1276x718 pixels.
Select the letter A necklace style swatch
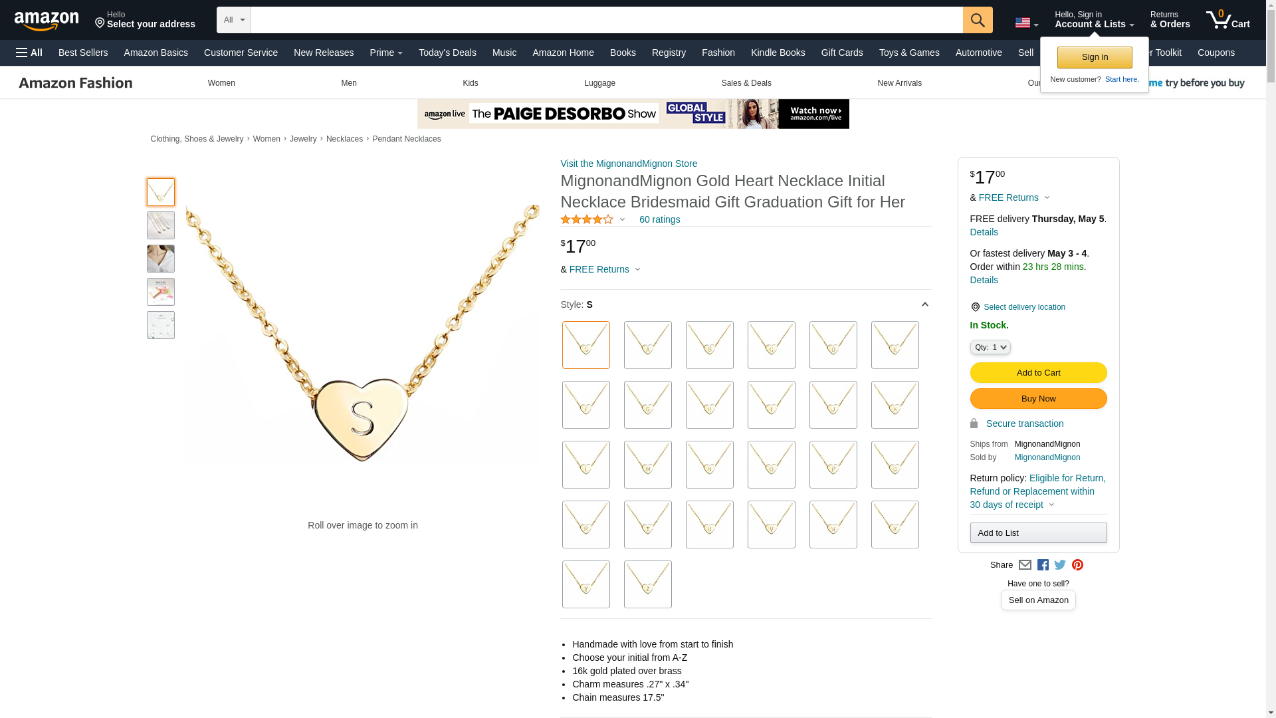(648, 345)
